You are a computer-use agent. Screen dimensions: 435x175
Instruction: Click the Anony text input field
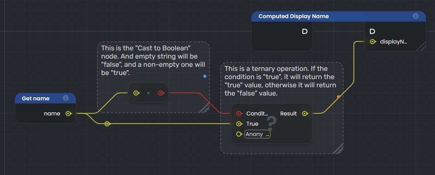click(x=257, y=134)
